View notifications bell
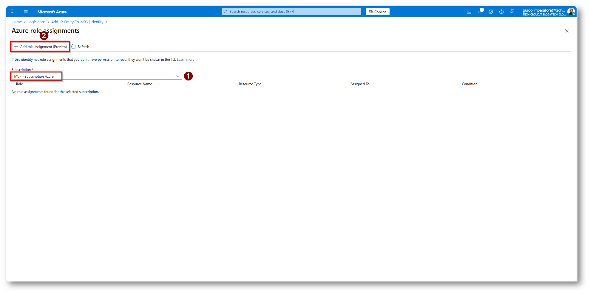The height and width of the screenshot is (294, 590). pyautogui.click(x=480, y=12)
